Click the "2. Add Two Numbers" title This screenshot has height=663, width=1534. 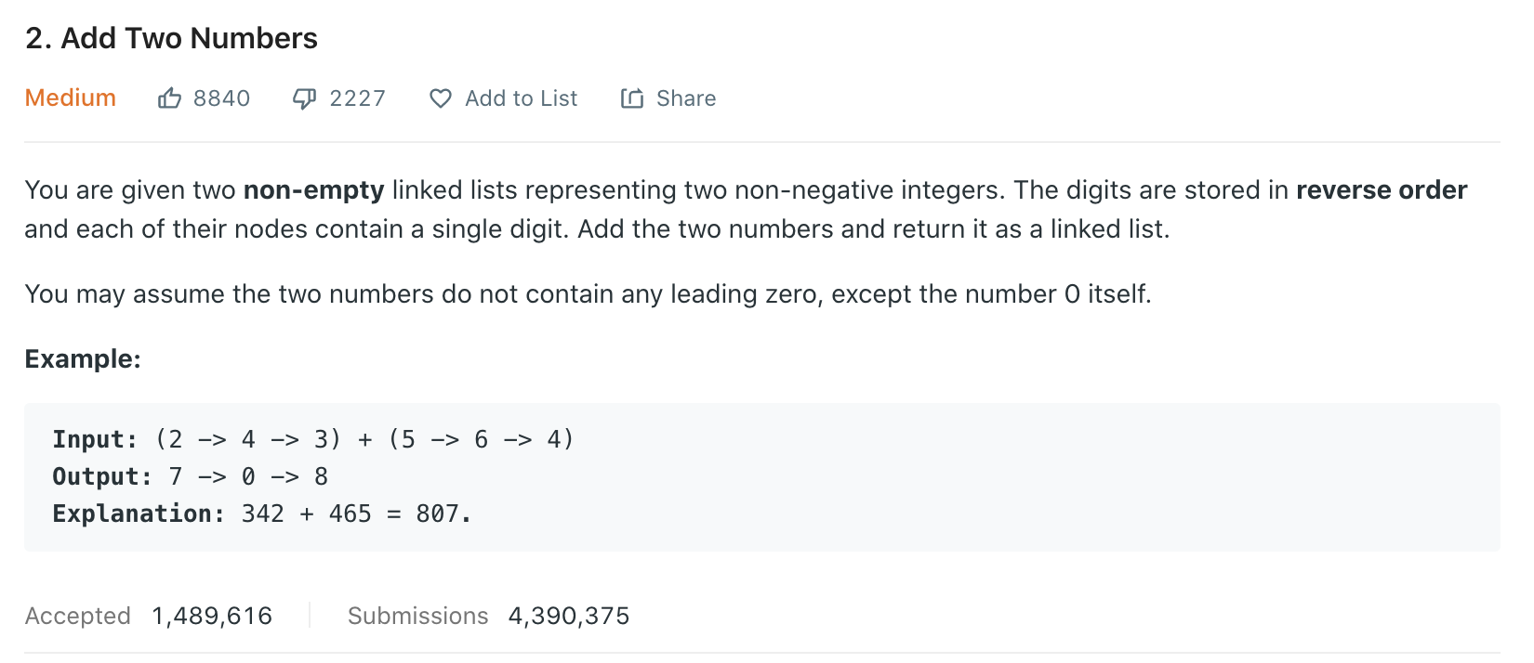pos(172,38)
